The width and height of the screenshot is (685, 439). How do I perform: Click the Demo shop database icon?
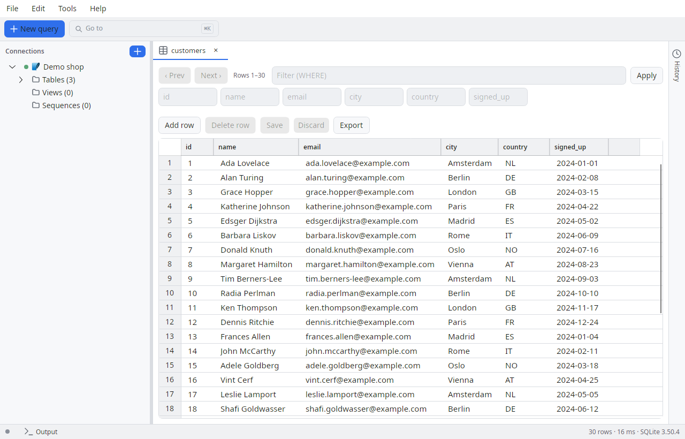(x=36, y=67)
